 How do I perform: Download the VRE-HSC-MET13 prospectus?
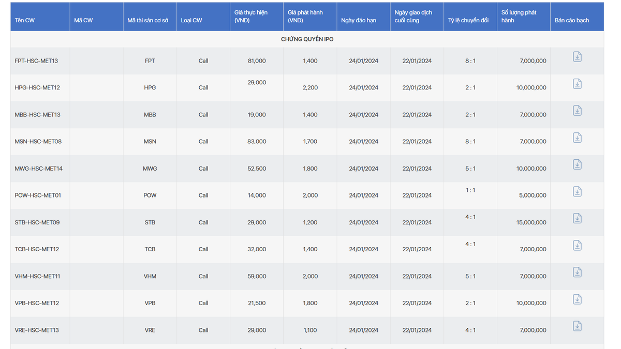click(x=577, y=326)
